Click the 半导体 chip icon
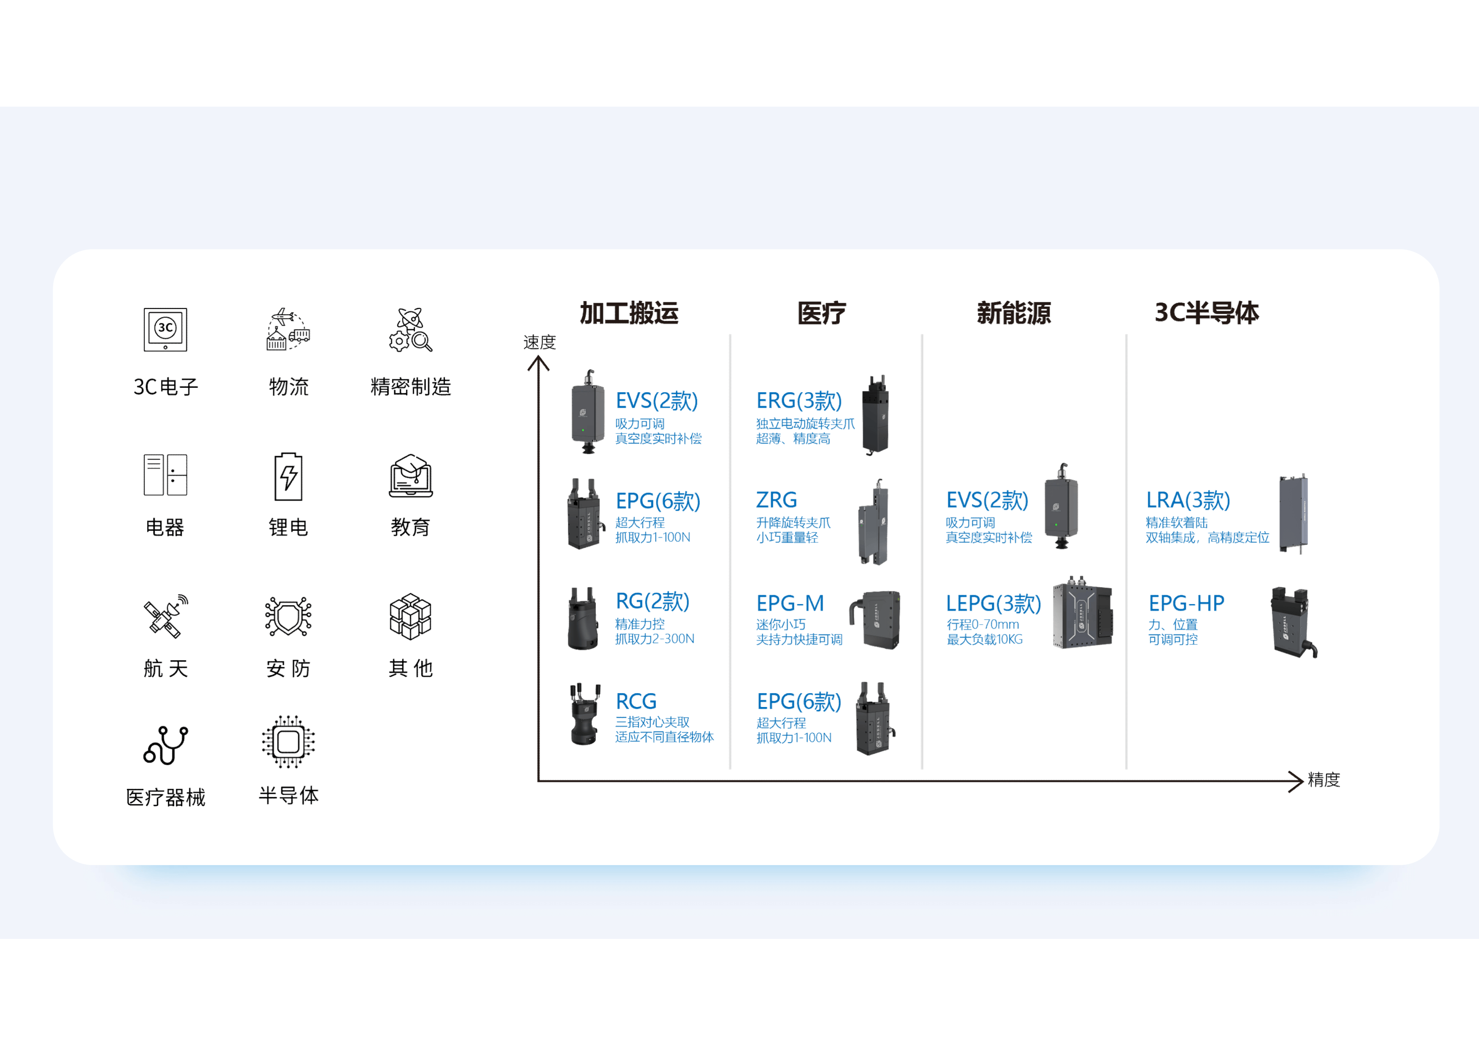Viewport: 1479px width, 1046px height. coord(288,741)
